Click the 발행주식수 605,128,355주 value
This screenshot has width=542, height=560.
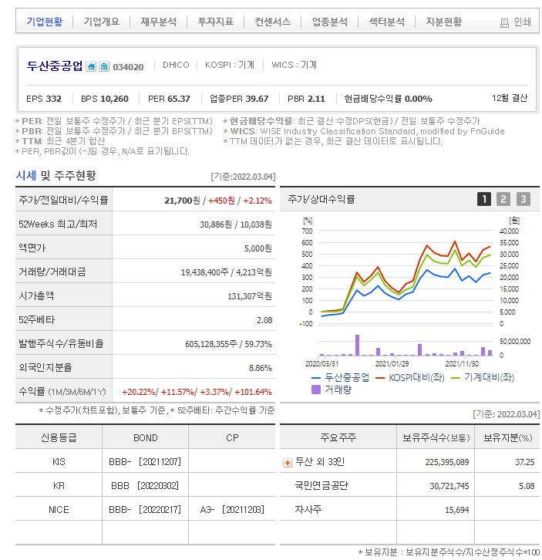pyautogui.click(x=211, y=344)
